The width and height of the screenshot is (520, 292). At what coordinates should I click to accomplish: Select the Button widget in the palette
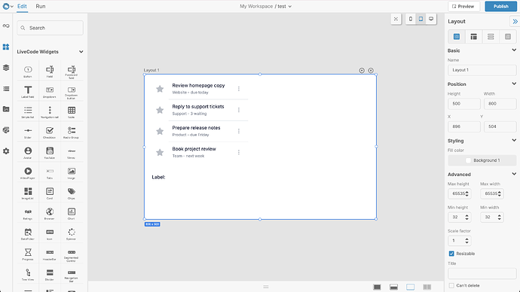pyautogui.click(x=28, y=71)
